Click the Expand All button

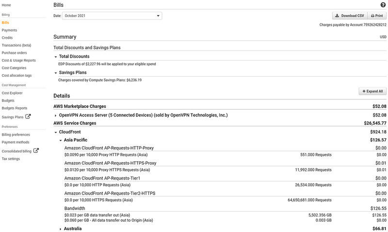(372, 91)
